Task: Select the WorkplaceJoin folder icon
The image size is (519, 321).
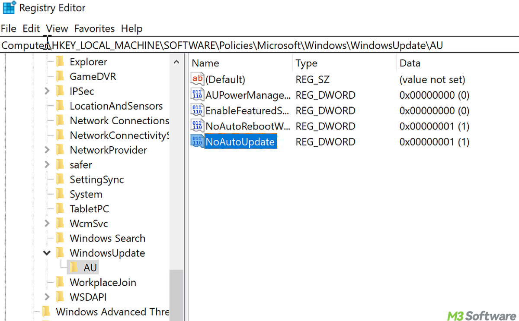Action: [x=60, y=282]
